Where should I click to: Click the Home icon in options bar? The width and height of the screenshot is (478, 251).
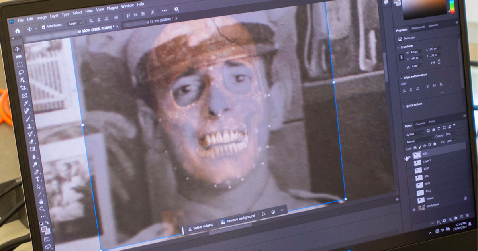[17, 31]
